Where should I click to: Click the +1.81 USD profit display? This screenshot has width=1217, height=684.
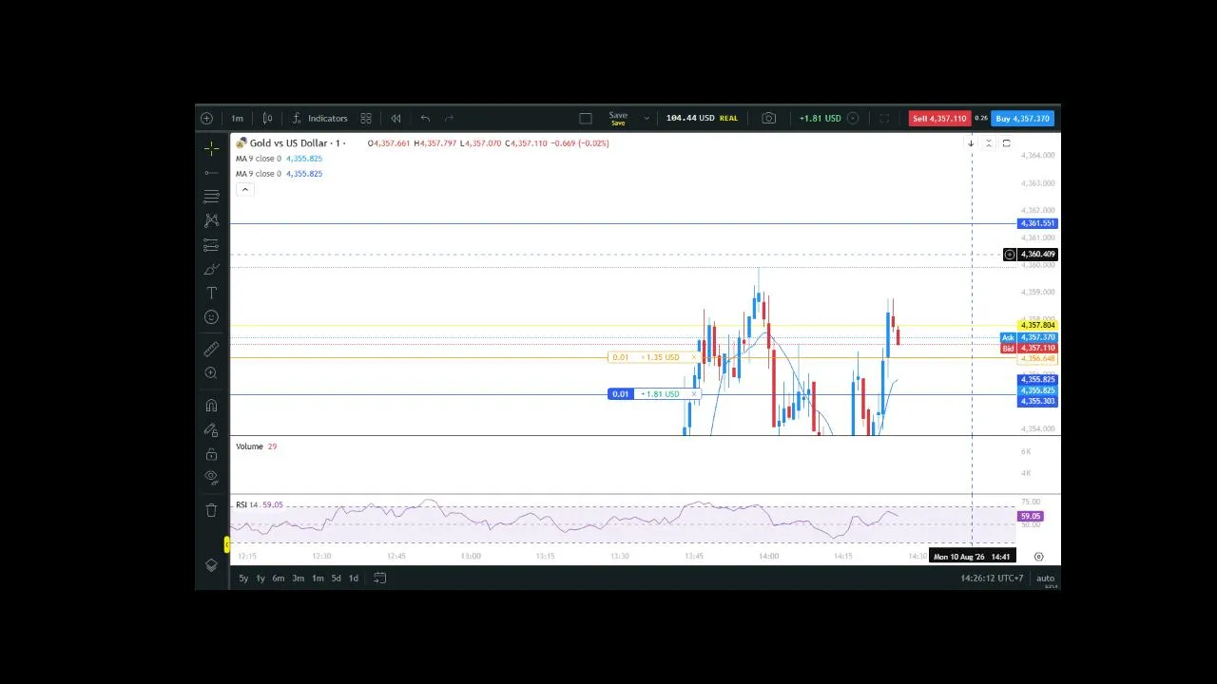[820, 119]
